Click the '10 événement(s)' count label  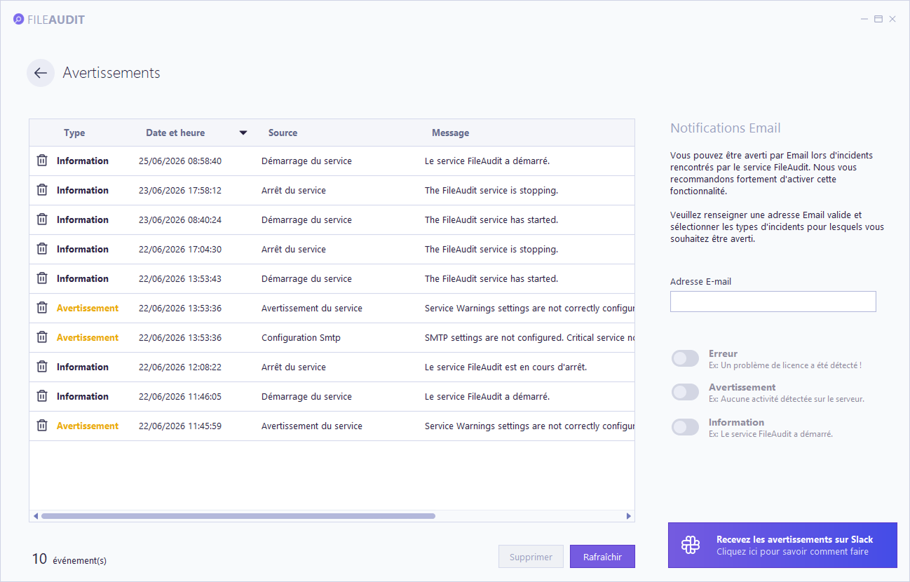coord(69,559)
